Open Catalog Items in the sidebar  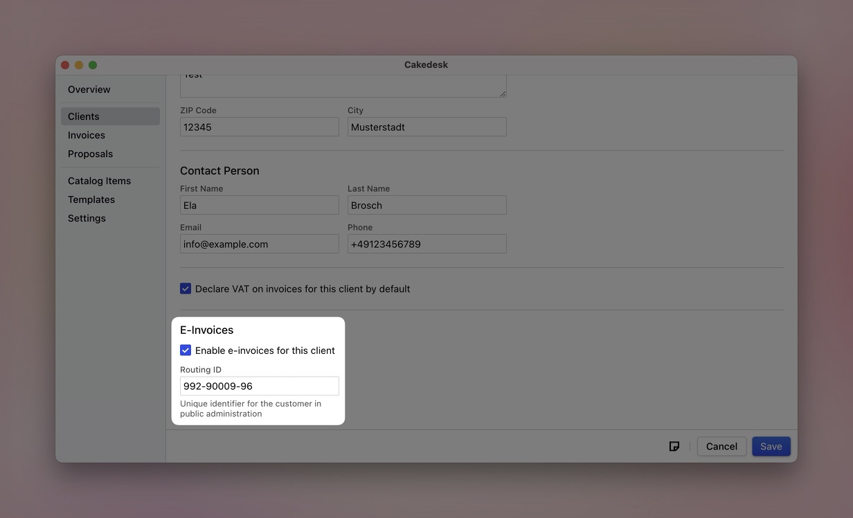[99, 181]
